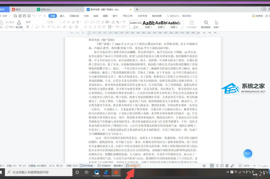Screen dimensions: 270x179
Task: Click the subscript X₂ icon
Action: pyautogui.click(x=53, y=27)
